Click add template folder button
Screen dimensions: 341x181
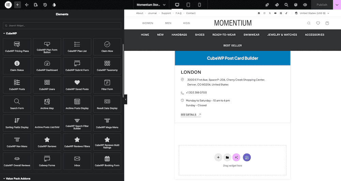tap(227, 157)
